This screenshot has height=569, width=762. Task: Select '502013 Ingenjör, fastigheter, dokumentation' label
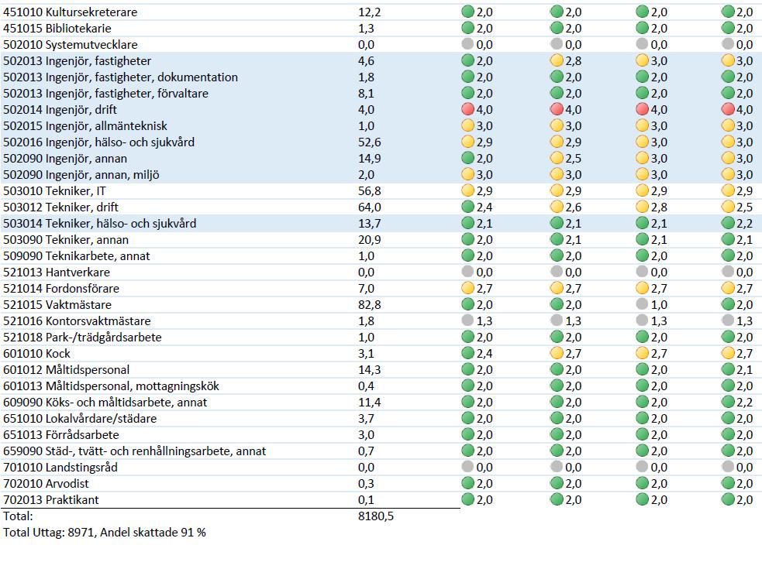120,77
